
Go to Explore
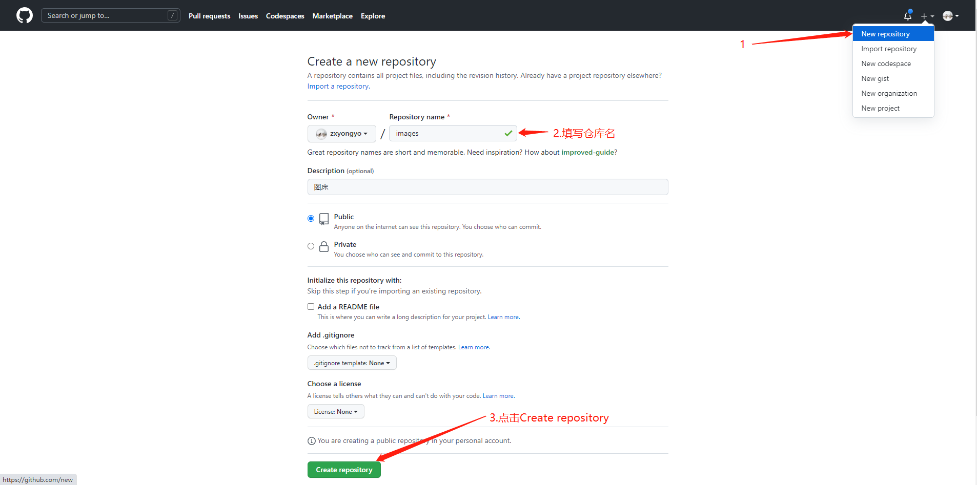tap(373, 16)
